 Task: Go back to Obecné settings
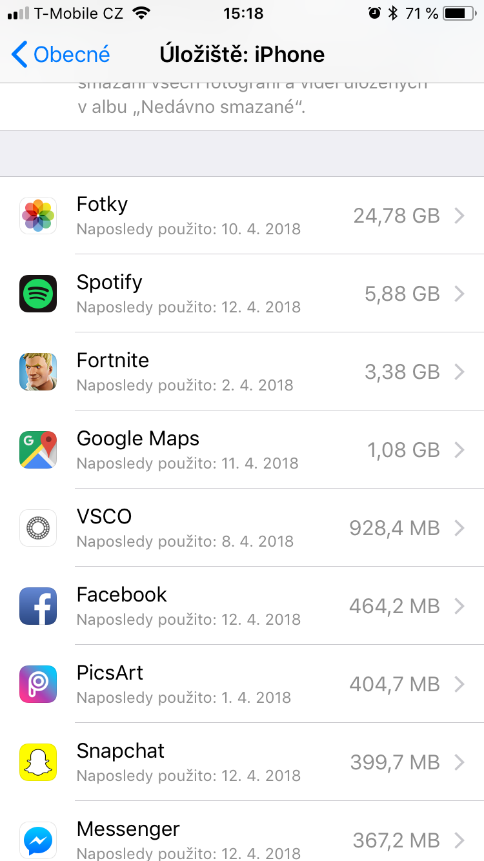click(61, 55)
